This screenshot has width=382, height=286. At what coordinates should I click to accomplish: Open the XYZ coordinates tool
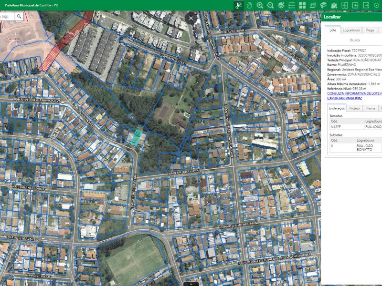click(313, 5)
